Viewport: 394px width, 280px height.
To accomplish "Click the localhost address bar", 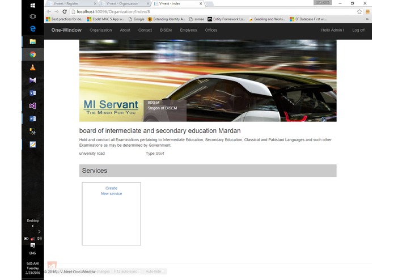I will (213, 11).
